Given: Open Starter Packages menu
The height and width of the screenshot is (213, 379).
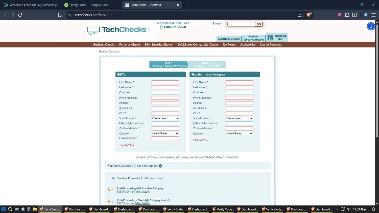Looking at the screenshot, I should [271, 45].
